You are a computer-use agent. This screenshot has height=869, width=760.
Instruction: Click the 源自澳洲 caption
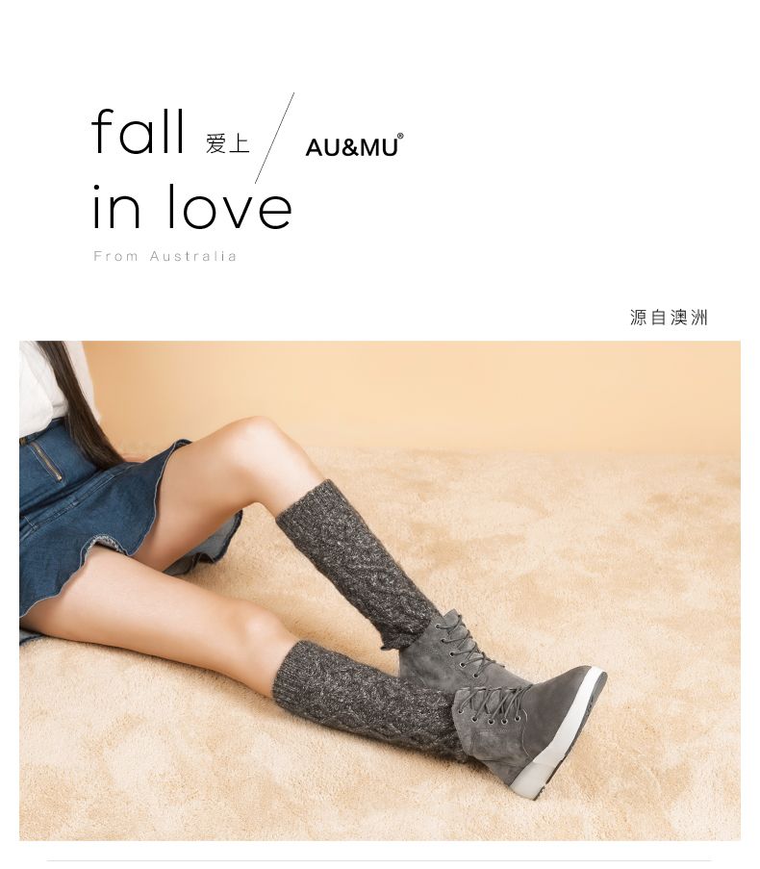tap(669, 318)
